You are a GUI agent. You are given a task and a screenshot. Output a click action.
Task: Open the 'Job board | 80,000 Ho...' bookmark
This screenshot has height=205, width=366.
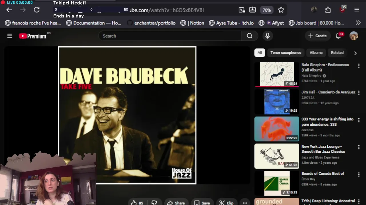click(316, 23)
